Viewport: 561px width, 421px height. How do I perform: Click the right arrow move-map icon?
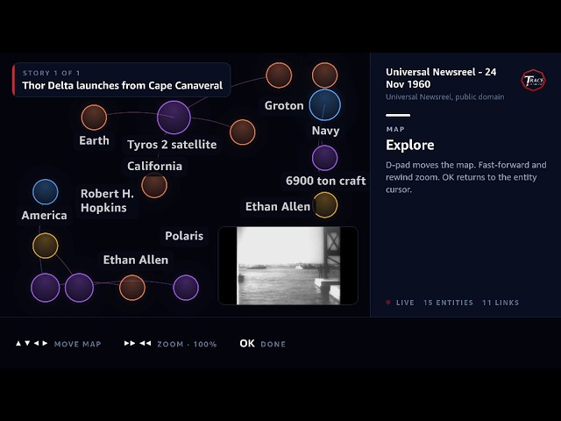tap(45, 343)
